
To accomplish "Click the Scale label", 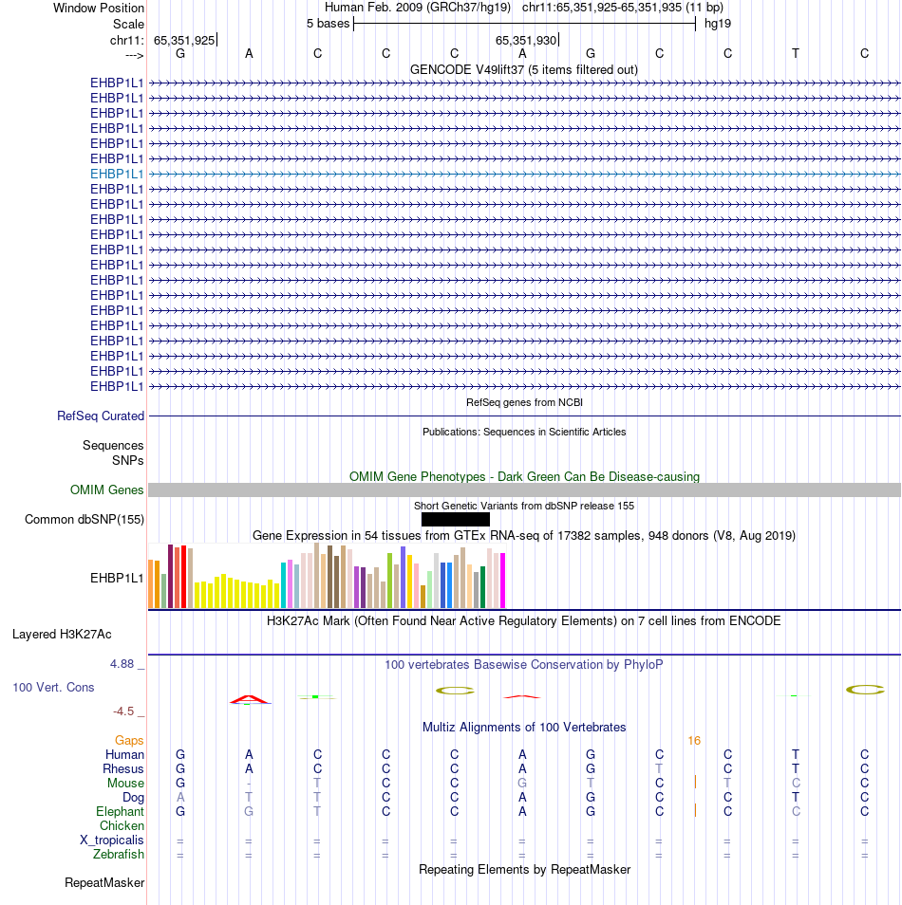I will coord(128,25).
